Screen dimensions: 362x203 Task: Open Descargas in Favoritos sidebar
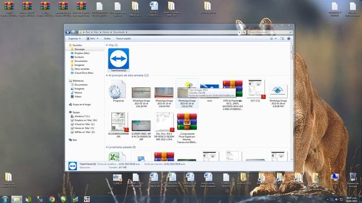tap(79, 49)
